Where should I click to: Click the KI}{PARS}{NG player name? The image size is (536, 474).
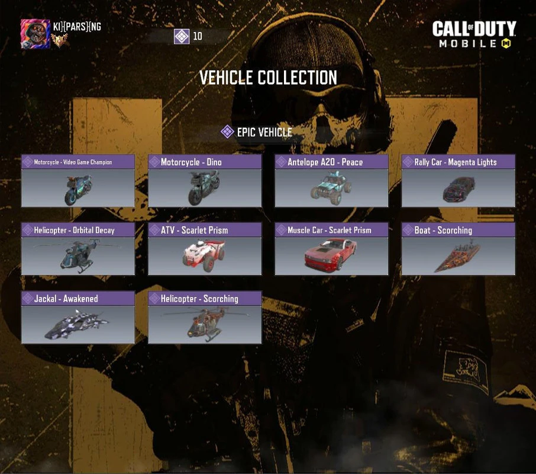77,26
